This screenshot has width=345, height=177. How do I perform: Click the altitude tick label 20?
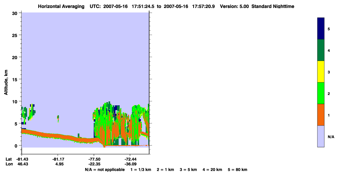point(15,57)
